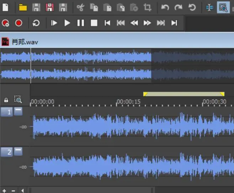Click the channel 2 waveform
This screenshot has width=234, height=193.
pyautogui.click(x=132, y=167)
